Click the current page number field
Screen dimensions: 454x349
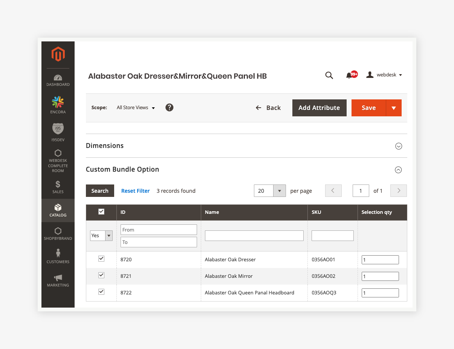pyautogui.click(x=361, y=191)
